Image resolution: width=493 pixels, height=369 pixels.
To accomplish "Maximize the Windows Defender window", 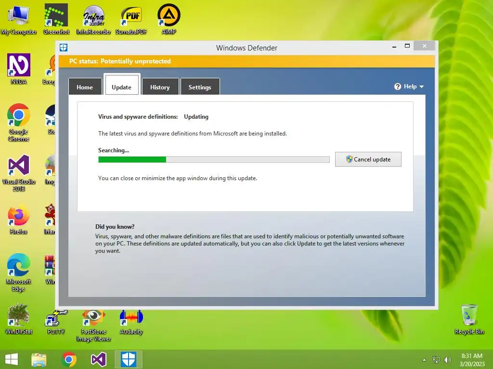I will (407, 46).
